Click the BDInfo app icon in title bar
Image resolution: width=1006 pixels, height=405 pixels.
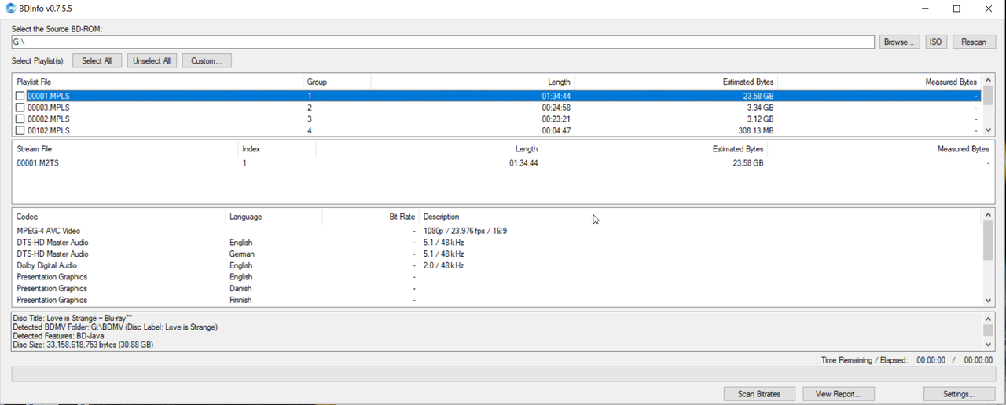click(10, 9)
